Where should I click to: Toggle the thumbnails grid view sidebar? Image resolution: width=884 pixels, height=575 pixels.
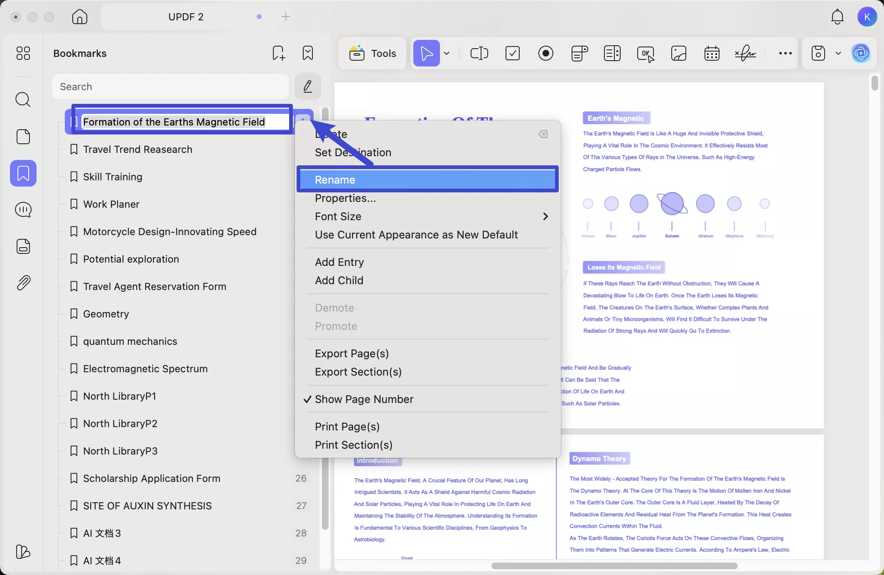click(x=23, y=53)
